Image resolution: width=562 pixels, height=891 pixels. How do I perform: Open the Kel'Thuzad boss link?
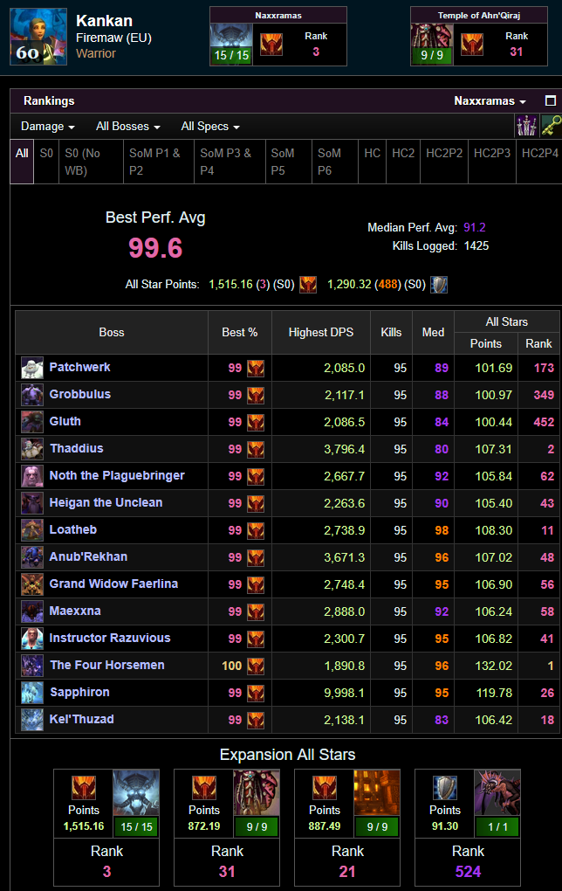pos(82,720)
